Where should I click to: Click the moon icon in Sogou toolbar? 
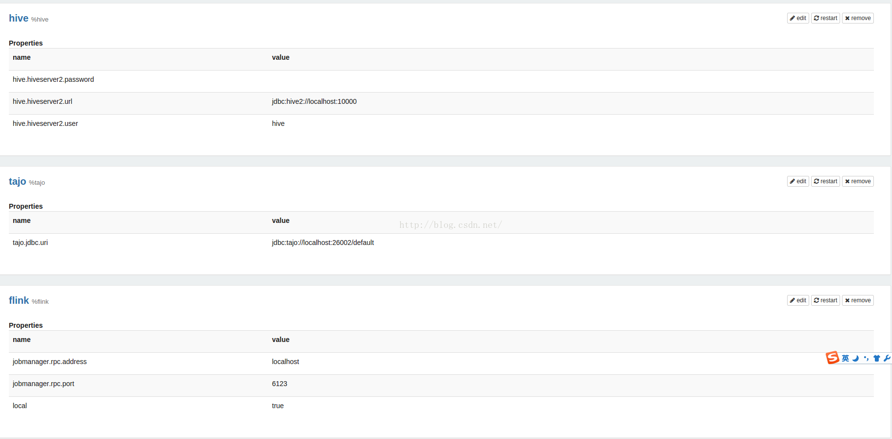tap(856, 359)
